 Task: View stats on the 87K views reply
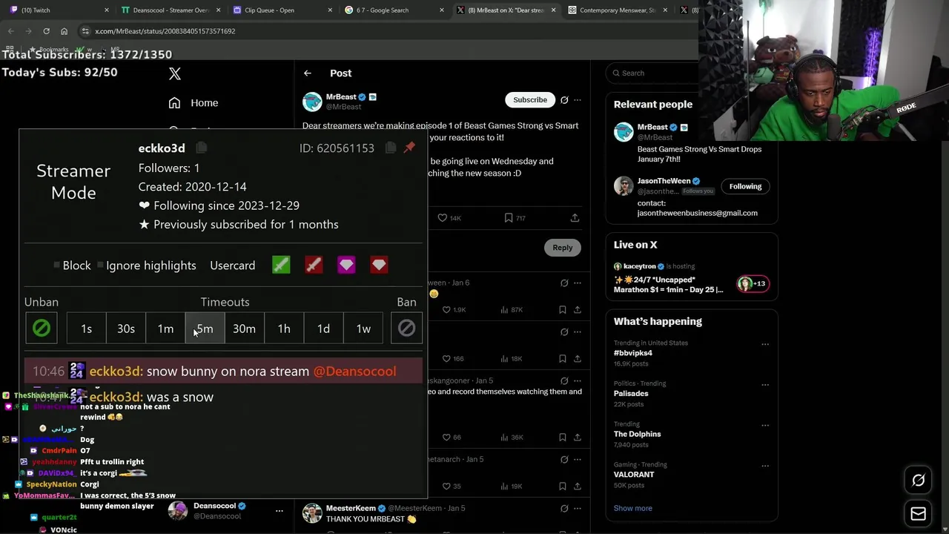[x=512, y=309]
